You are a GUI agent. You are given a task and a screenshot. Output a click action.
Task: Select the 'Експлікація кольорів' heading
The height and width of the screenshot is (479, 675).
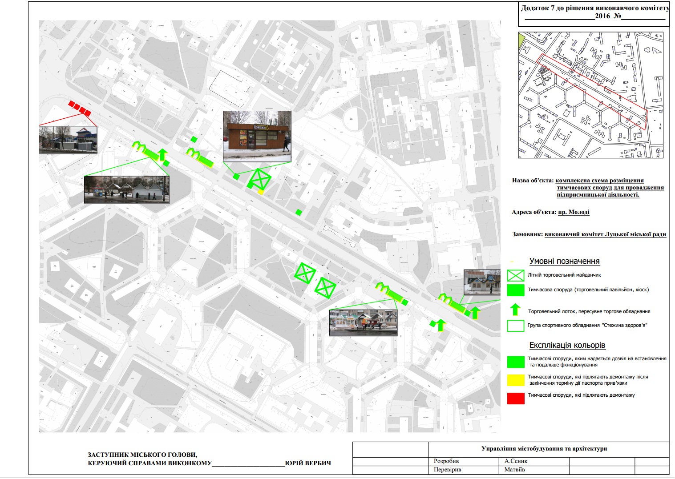point(567,345)
